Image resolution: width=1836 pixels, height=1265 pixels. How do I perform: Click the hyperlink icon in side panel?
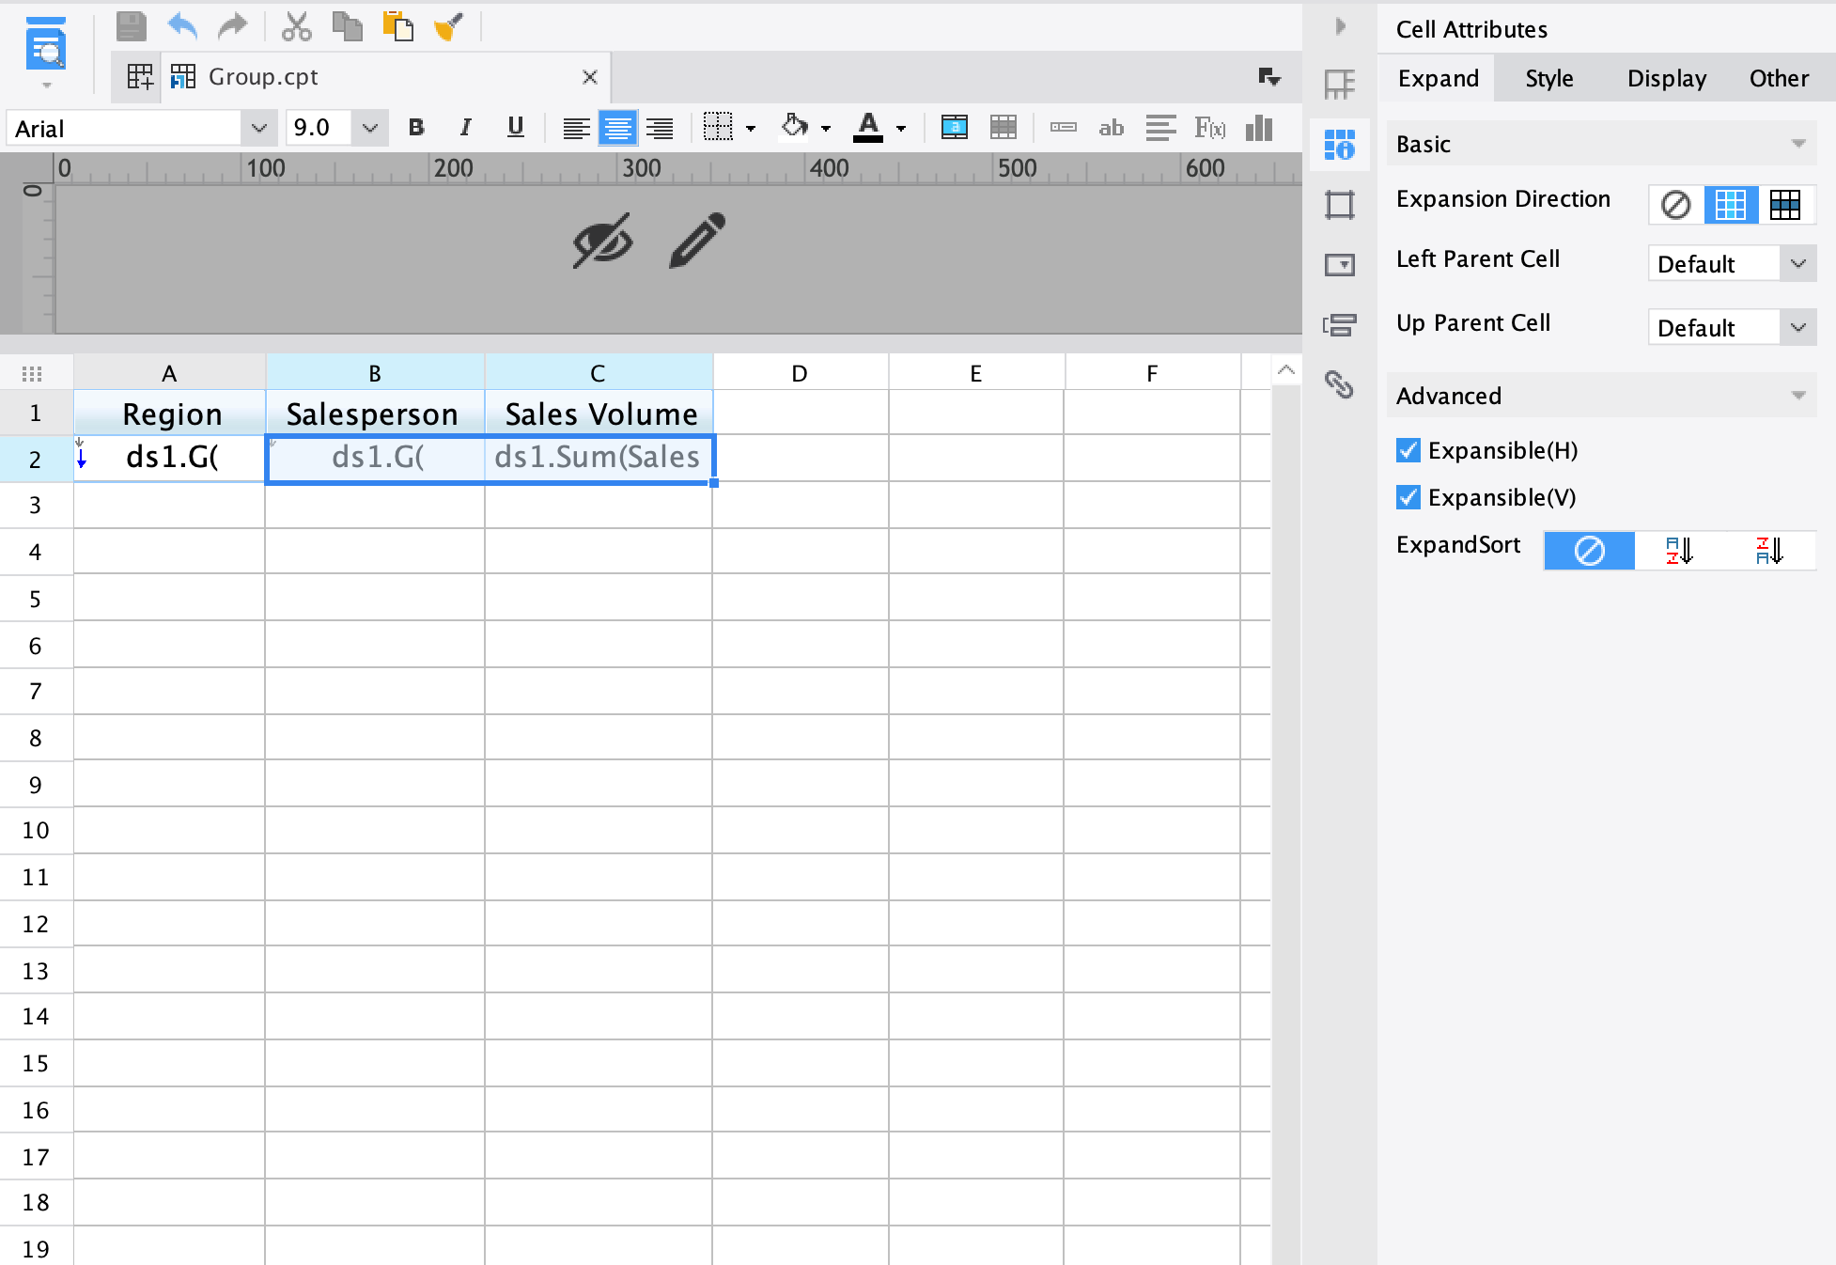(1339, 384)
